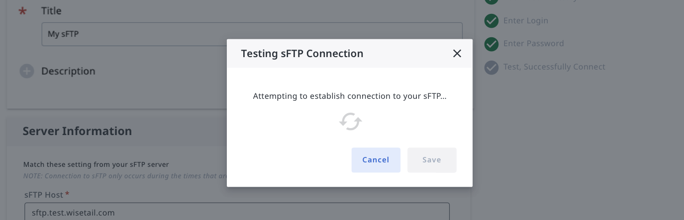Click the gray check beside Test, Successfully Connect
This screenshot has height=220, width=684.
[x=491, y=67]
